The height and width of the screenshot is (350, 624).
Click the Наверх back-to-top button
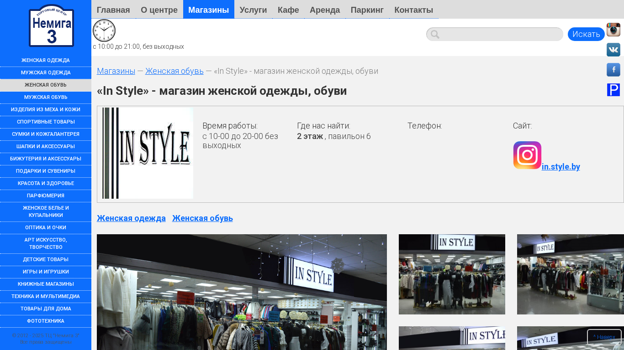(604, 337)
